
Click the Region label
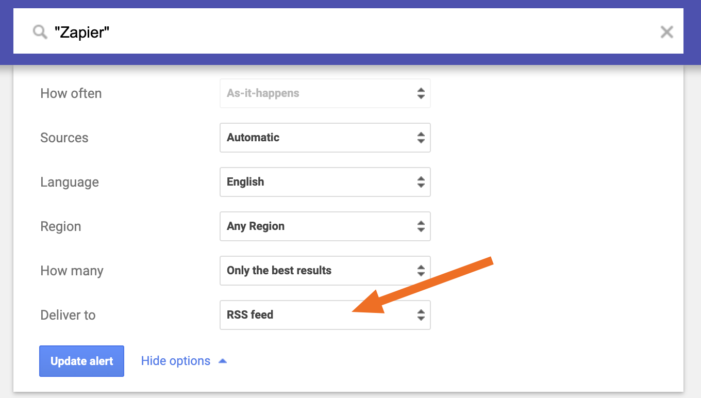click(x=61, y=226)
